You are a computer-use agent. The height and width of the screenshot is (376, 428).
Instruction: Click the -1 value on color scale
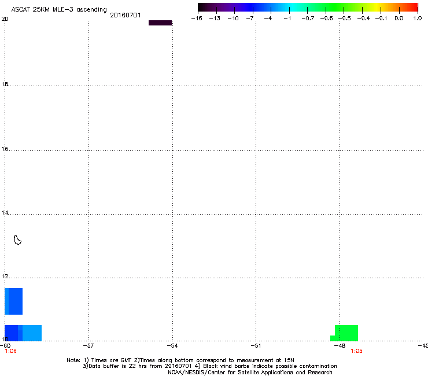(x=287, y=19)
